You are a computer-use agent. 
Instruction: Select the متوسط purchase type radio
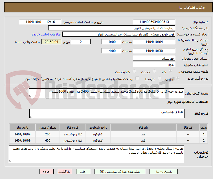pos(159,79)
